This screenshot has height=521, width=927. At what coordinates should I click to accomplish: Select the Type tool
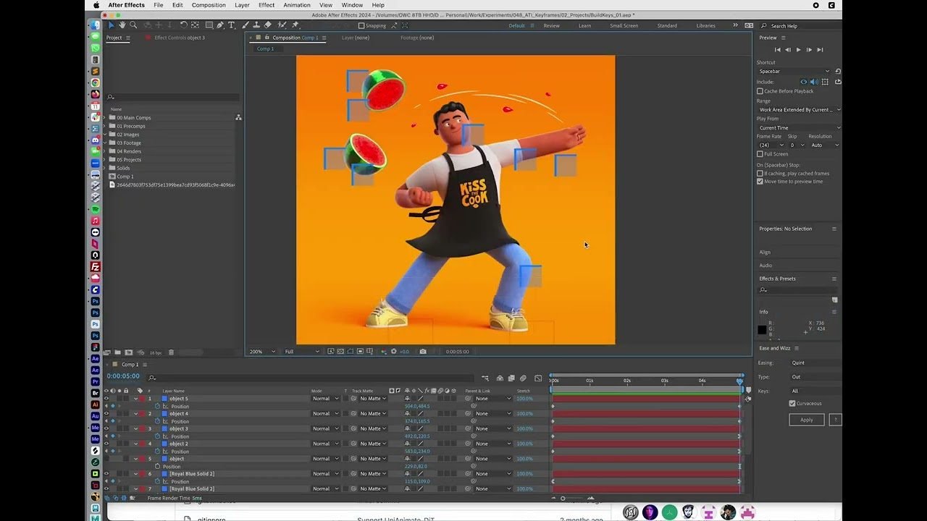(232, 25)
